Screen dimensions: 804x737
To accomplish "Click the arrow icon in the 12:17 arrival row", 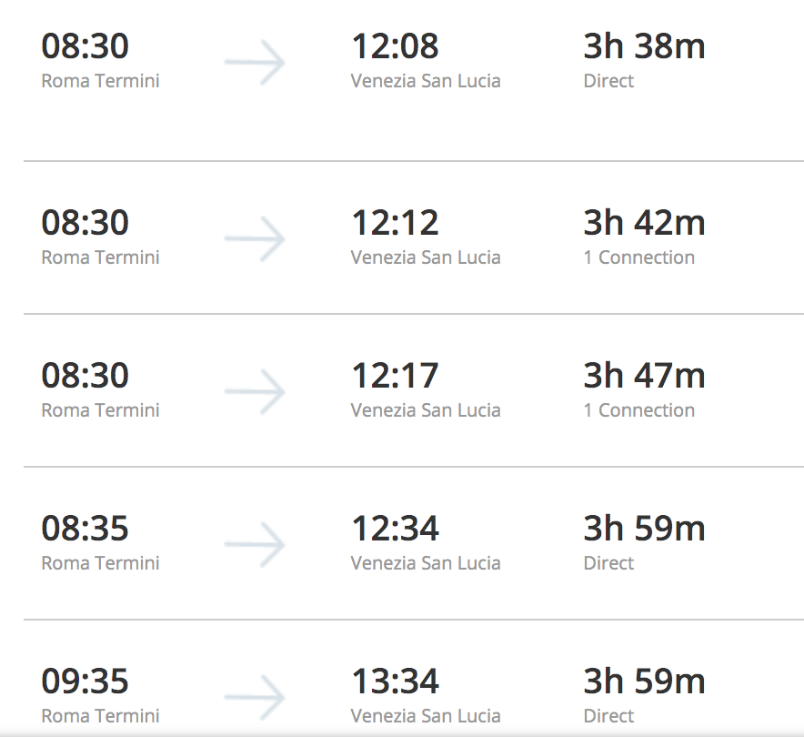I will pyautogui.click(x=255, y=392).
